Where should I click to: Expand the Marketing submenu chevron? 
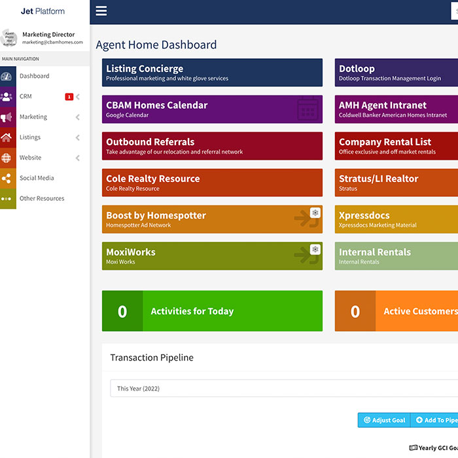point(78,117)
